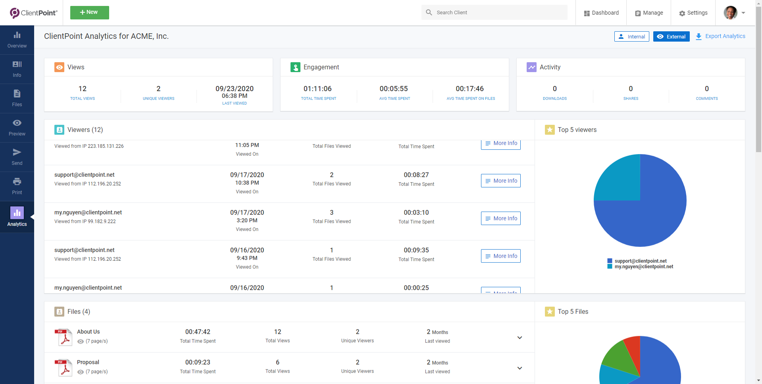Click the page vertical scrollbar

point(758,79)
